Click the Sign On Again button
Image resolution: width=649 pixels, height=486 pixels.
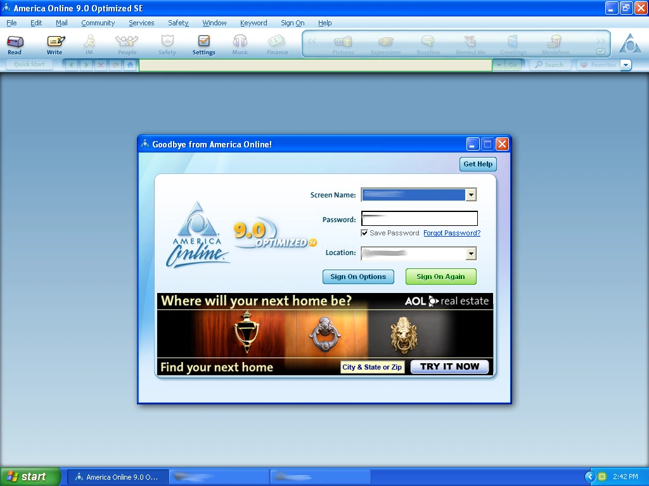tap(441, 277)
